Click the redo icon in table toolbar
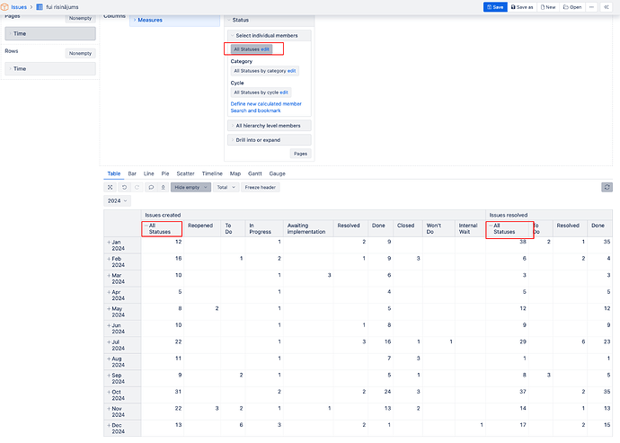Image resolution: width=620 pixels, height=443 pixels. [x=137, y=187]
